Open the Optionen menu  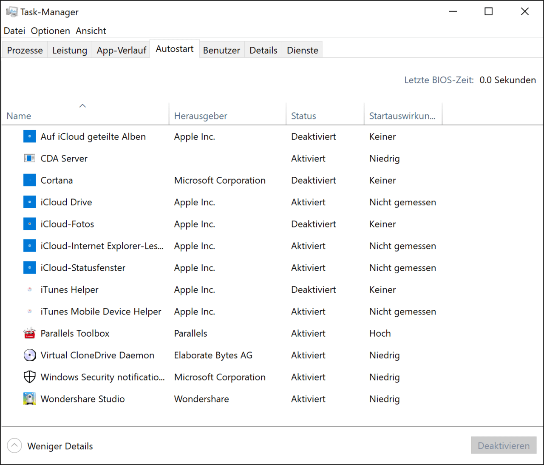[50, 31]
